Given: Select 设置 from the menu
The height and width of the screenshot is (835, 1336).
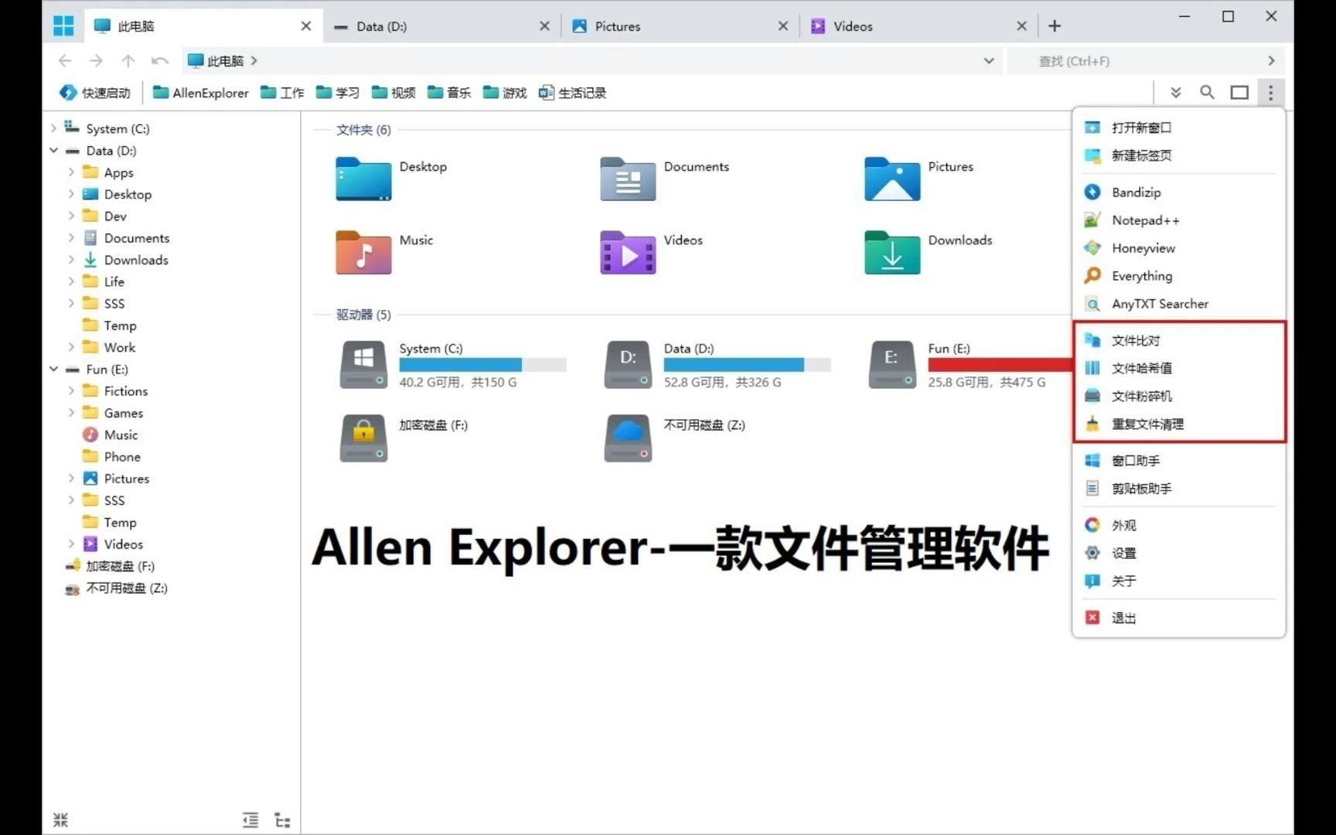Looking at the screenshot, I should 1123,552.
